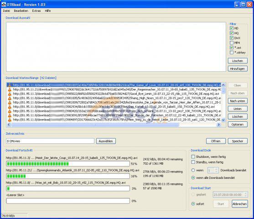Open the Datei menu

coord(6,10)
